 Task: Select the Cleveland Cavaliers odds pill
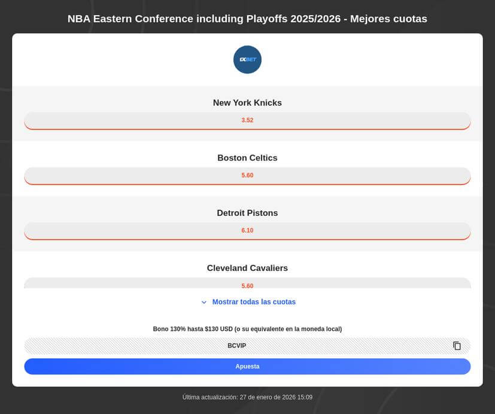click(x=247, y=282)
